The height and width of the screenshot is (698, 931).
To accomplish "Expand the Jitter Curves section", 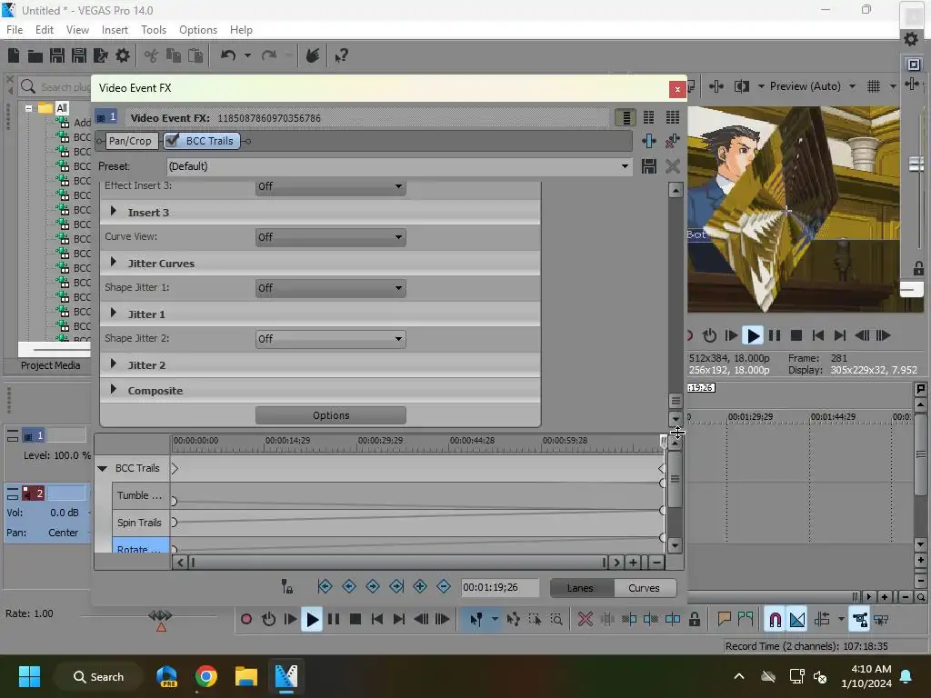I will point(114,263).
